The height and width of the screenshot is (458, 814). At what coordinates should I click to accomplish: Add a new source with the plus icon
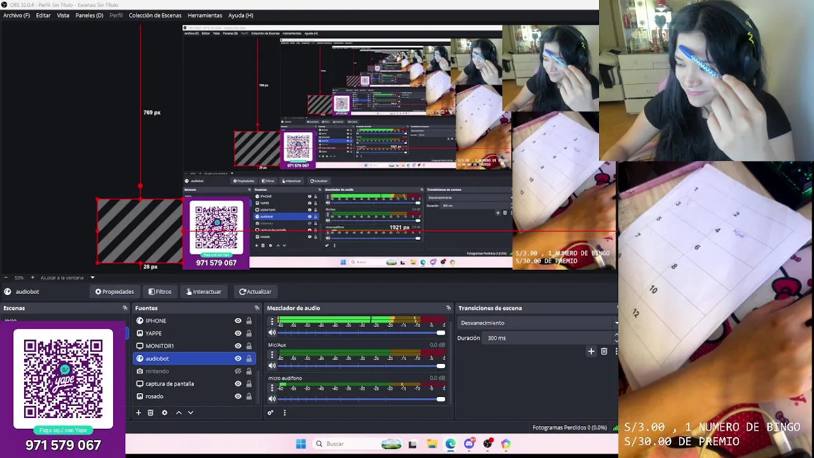click(138, 413)
